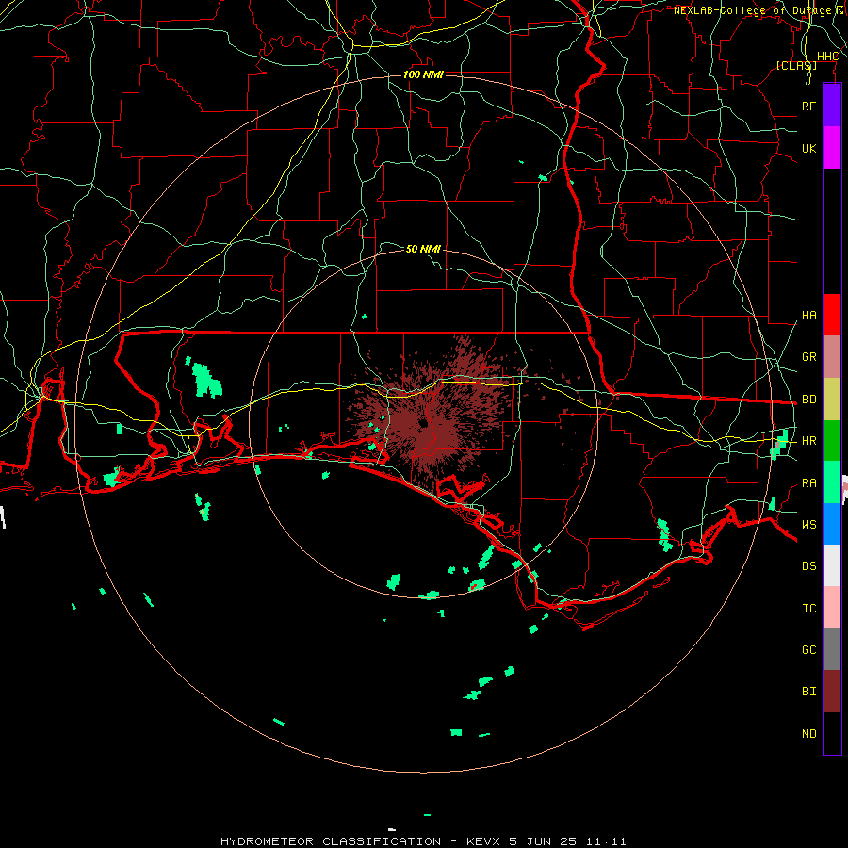Click the HA red legend swatch

pos(832,315)
